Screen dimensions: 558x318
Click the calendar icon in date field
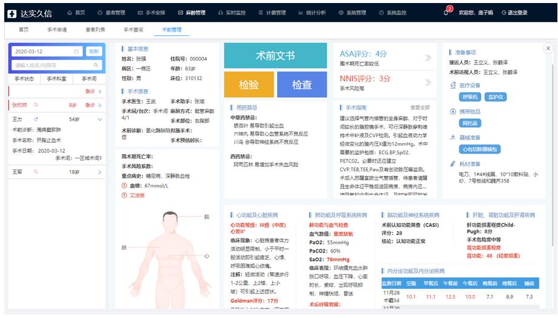click(x=76, y=52)
